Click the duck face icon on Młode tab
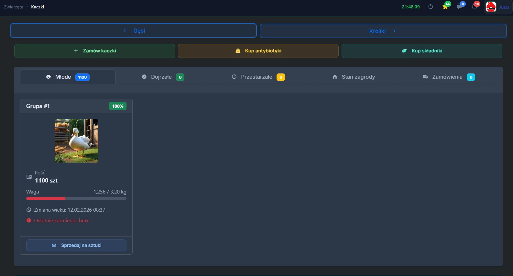513x276 pixels. [x=48, y=77]
